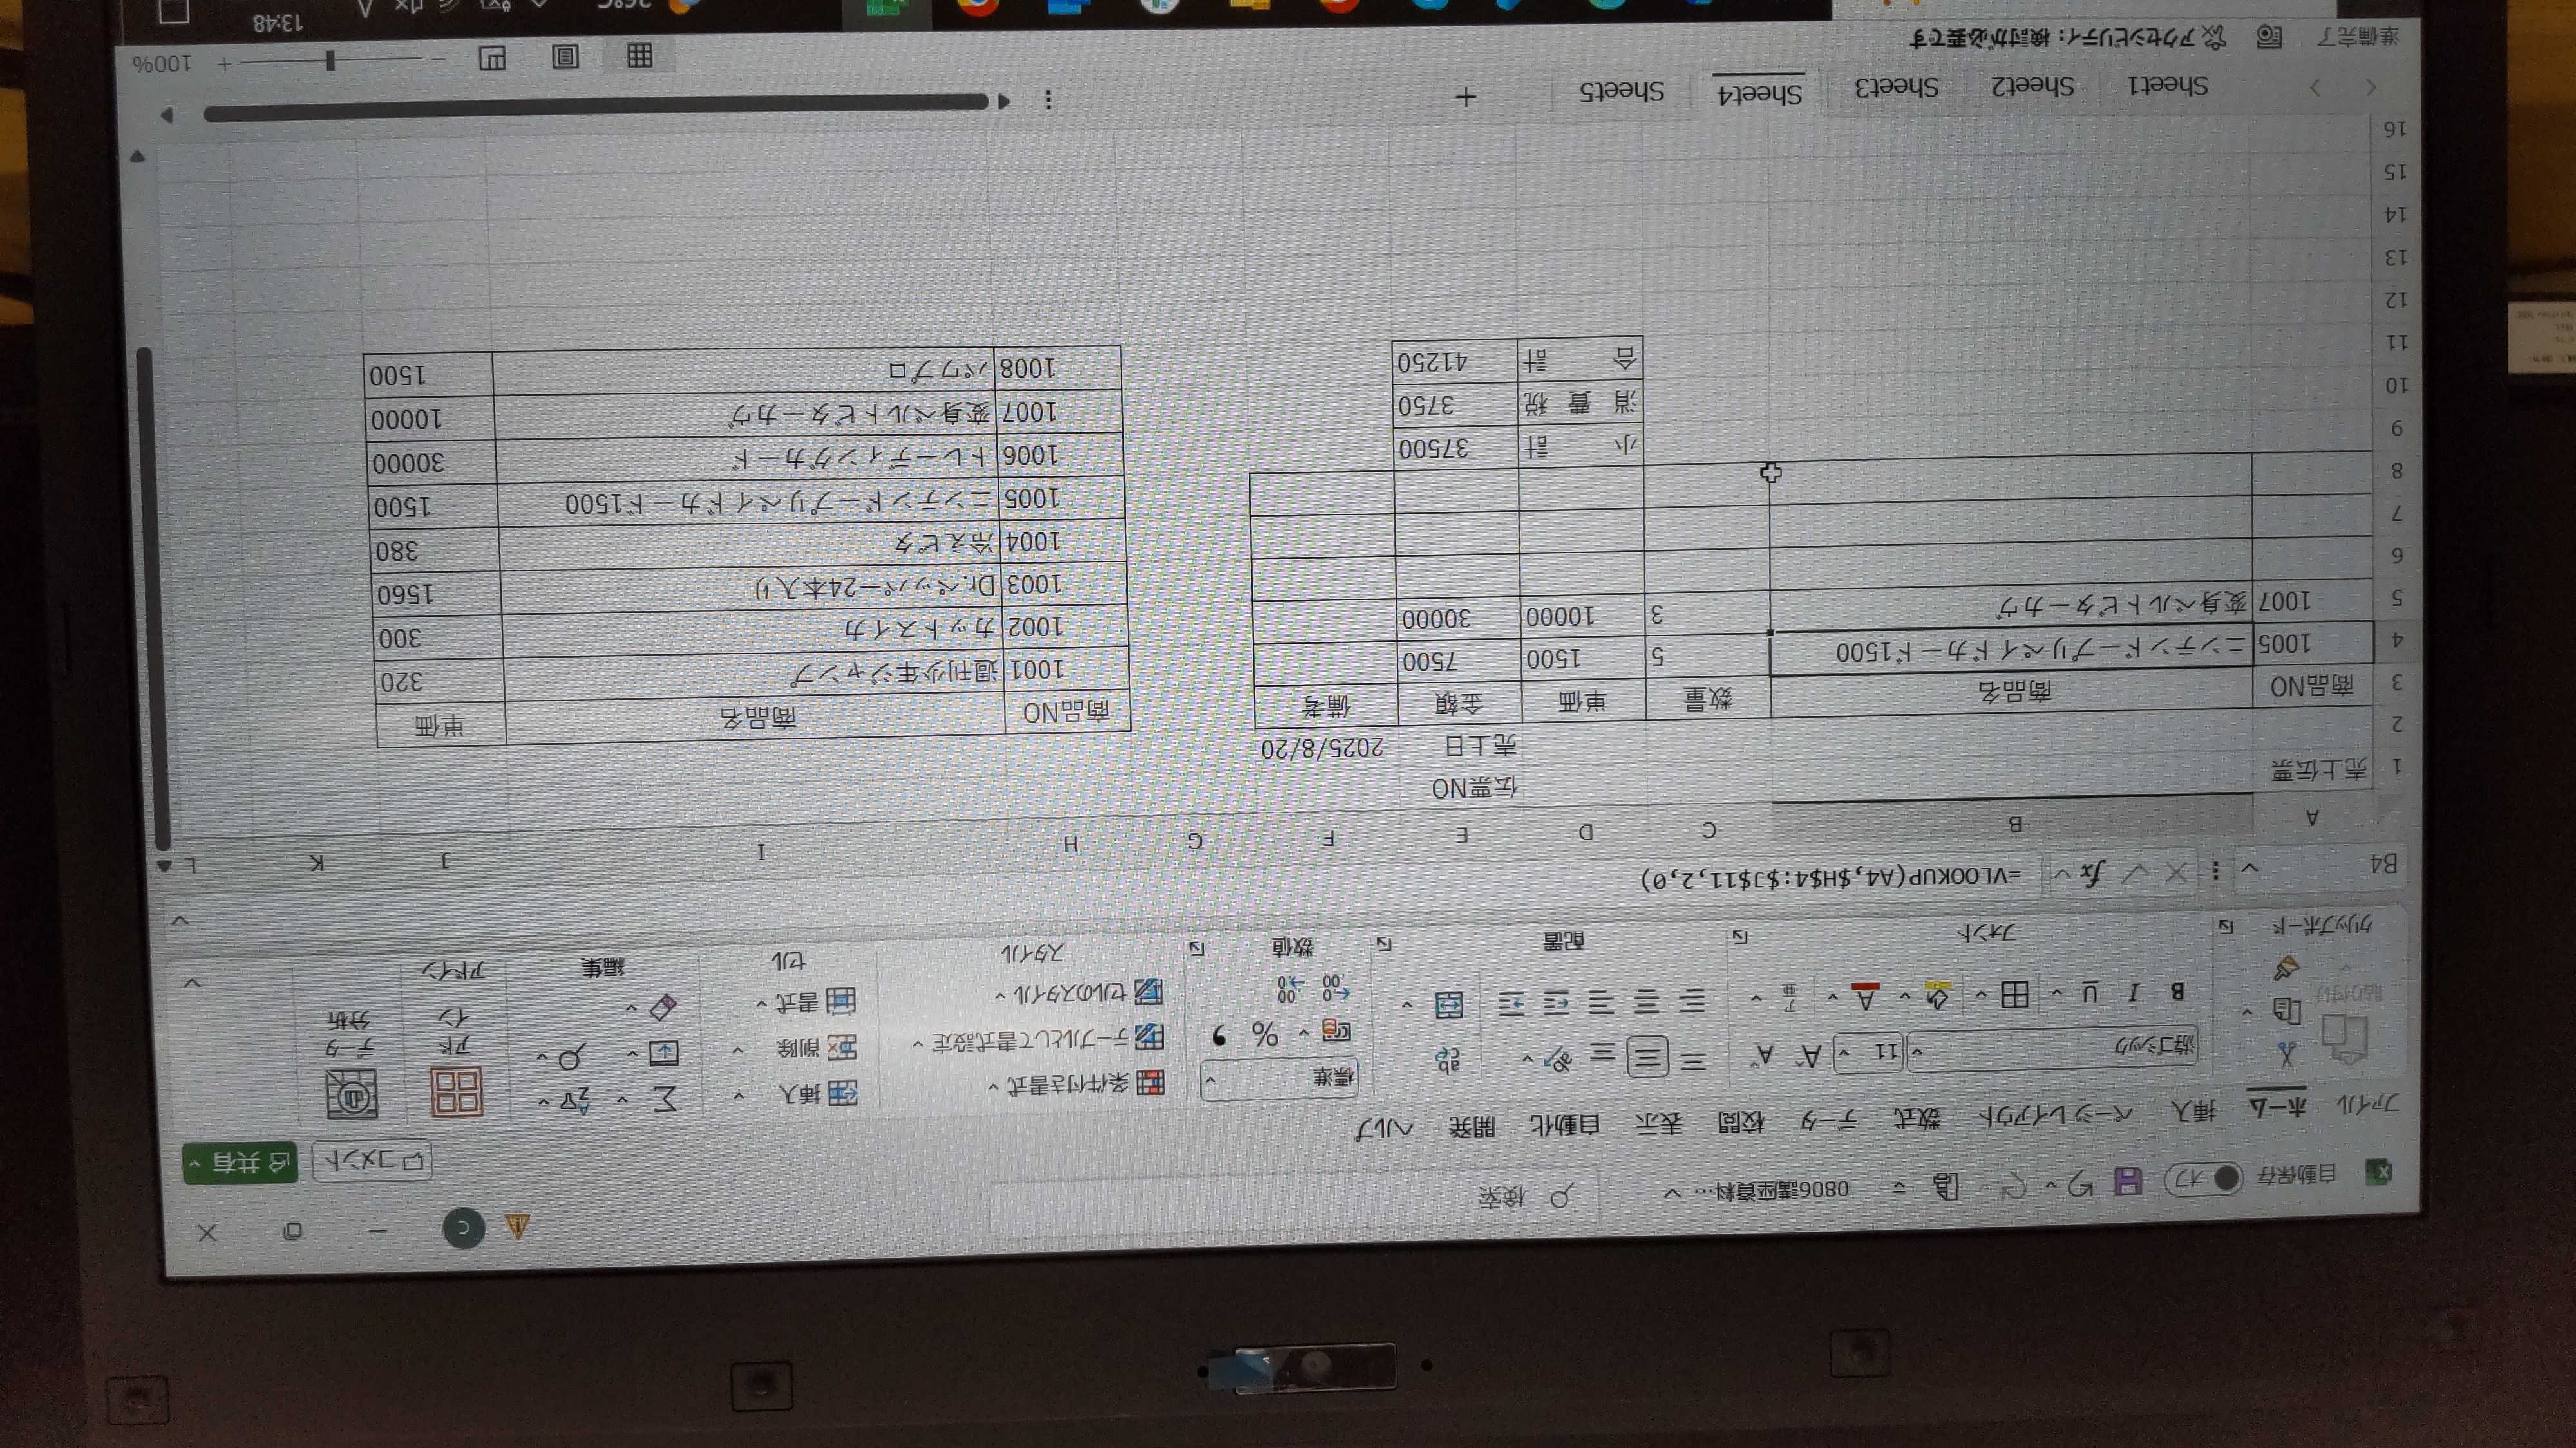2576x1448 pixels.
Task: Toggle Italic formatting
Action: [2133, 992]
